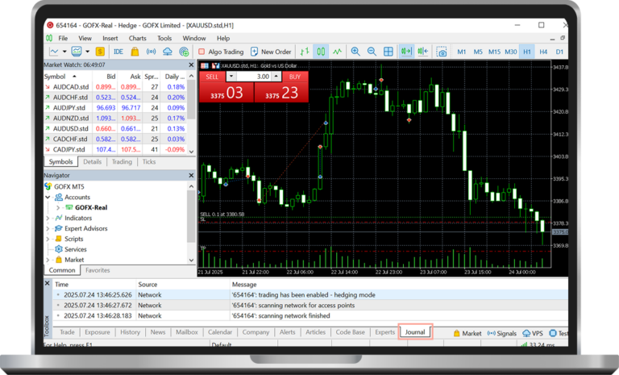Select AUDCAD.std row in Market Watch

[x=115, y=87]
